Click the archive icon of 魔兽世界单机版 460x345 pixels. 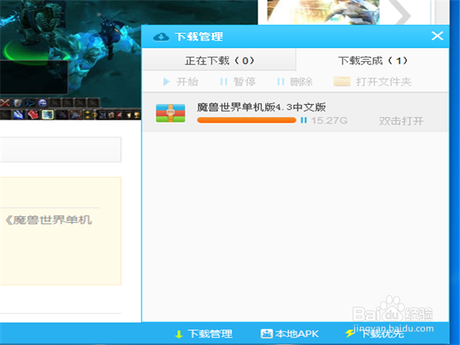(170, 113)
